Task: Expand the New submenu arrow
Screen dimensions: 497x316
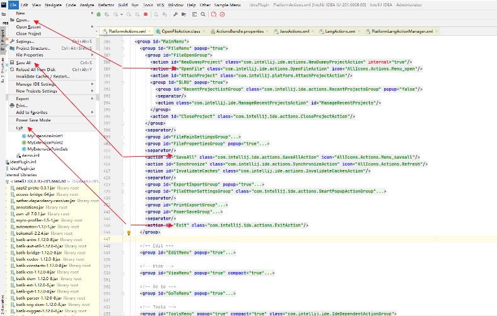Action: pos(92,13)
